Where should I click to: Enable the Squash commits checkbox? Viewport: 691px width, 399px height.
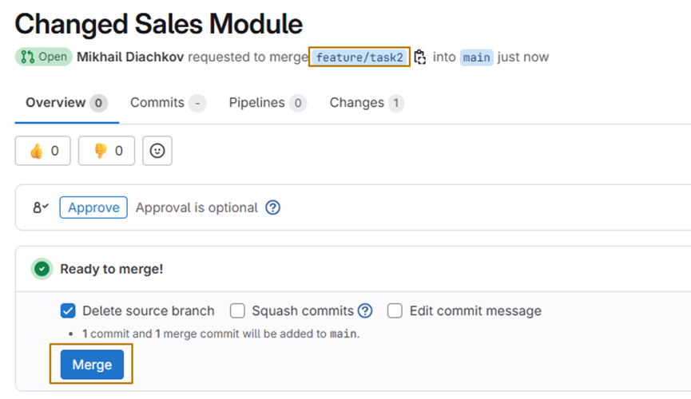pyautogui.click(x=237, y=311)
